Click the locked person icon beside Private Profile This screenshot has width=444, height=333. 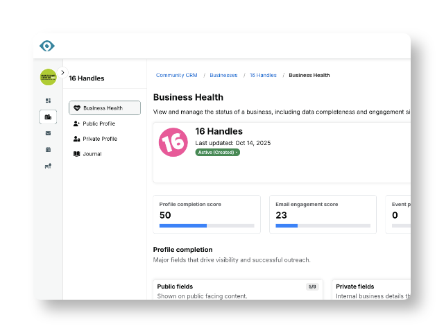[x=76, y=139]
